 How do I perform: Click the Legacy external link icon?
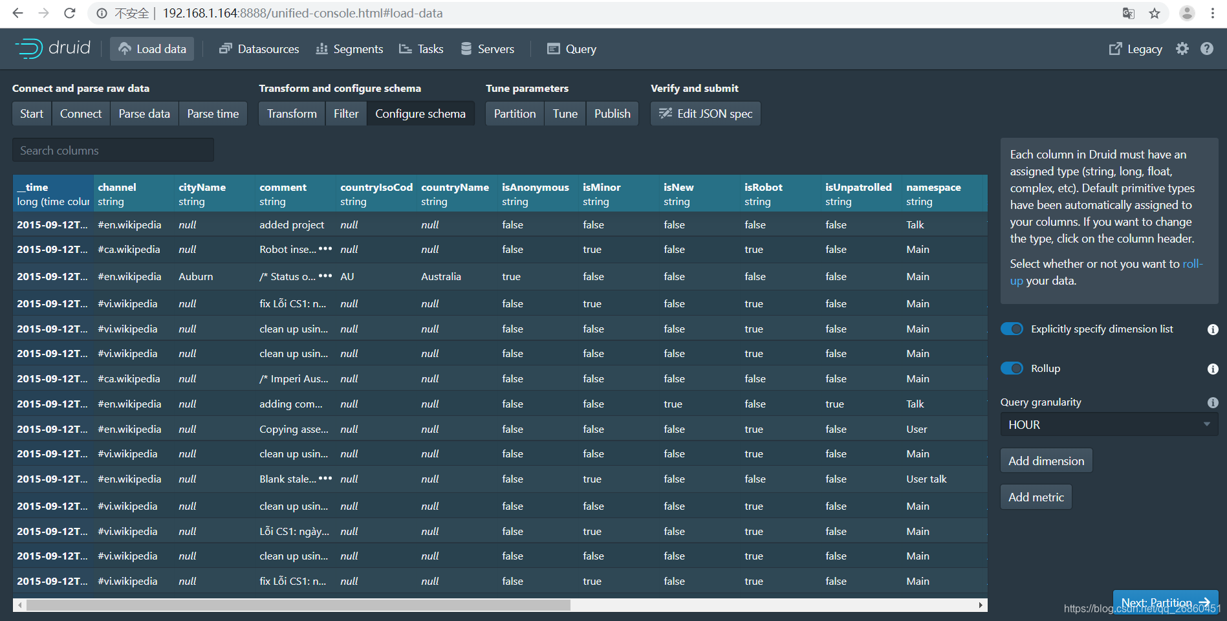1115,49
